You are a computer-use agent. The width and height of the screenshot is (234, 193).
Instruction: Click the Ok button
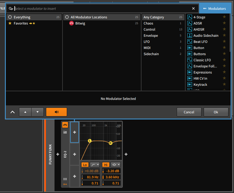216,112
